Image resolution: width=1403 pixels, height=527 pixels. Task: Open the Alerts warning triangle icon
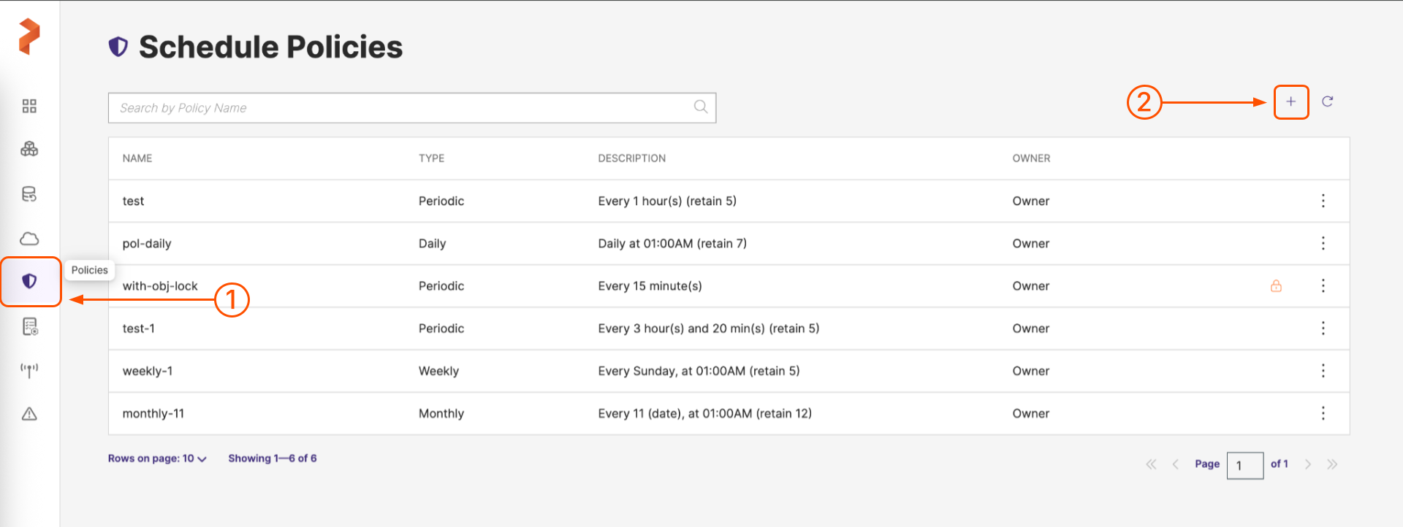[x=29, y=414]
